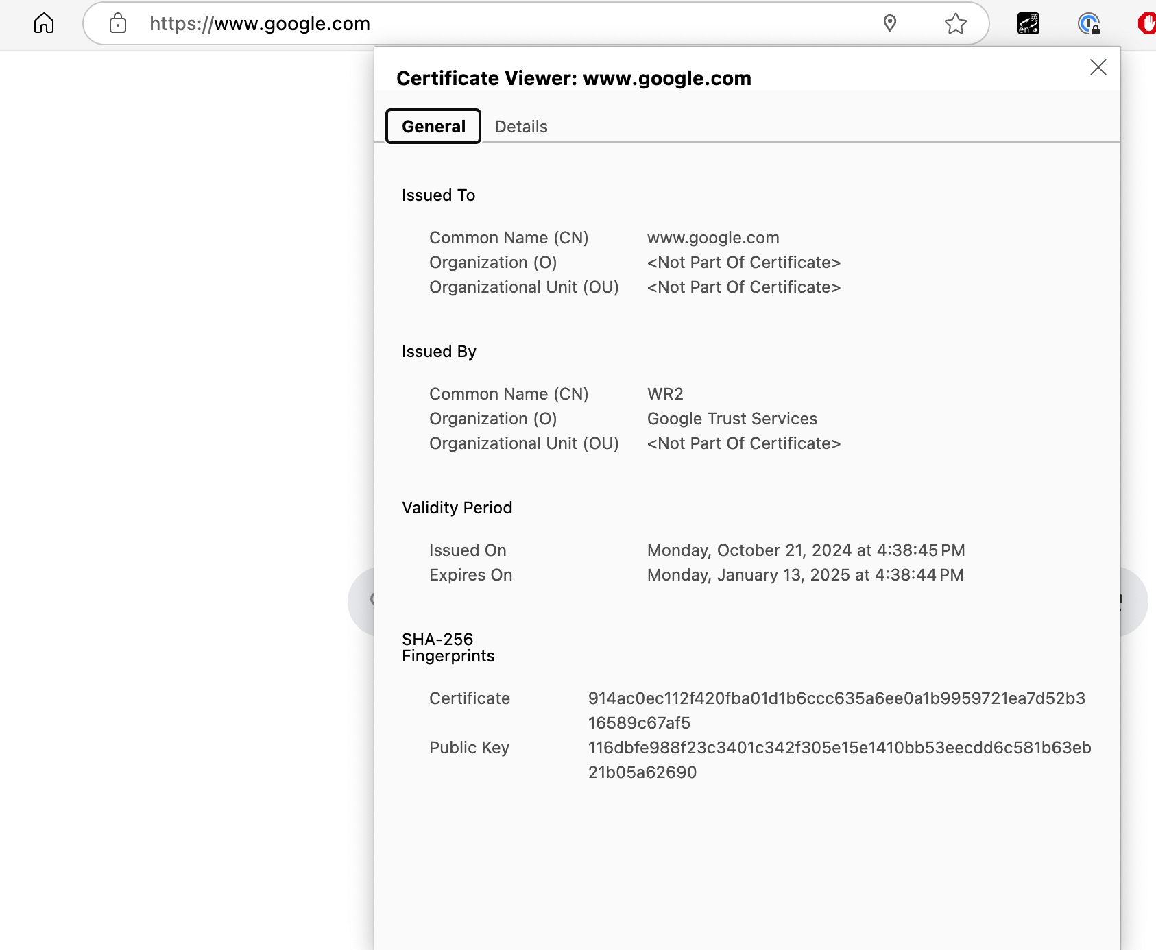Open site information lock icon
1156x950 pixels.
[x=118, y=23]
